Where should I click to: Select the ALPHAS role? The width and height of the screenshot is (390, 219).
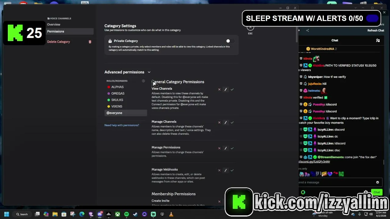(126, 87)
